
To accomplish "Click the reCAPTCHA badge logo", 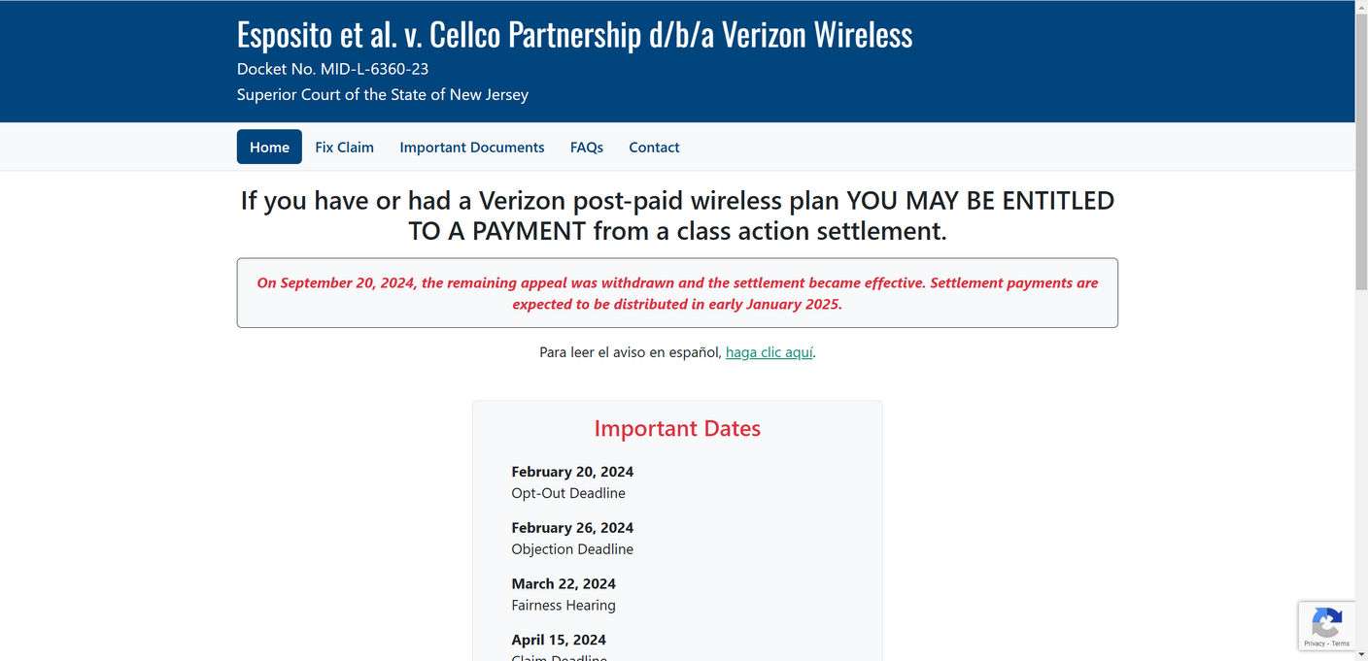I will coord(1326,621).
